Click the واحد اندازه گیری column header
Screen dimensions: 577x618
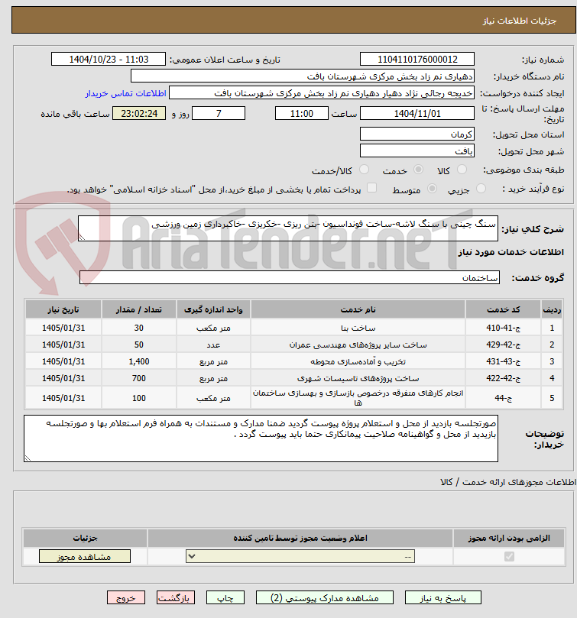[213, 309]
